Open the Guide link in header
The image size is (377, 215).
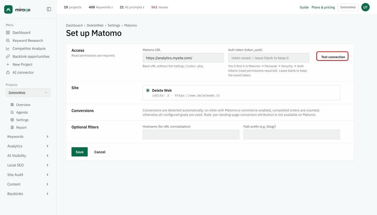click(x=304, y=7)
